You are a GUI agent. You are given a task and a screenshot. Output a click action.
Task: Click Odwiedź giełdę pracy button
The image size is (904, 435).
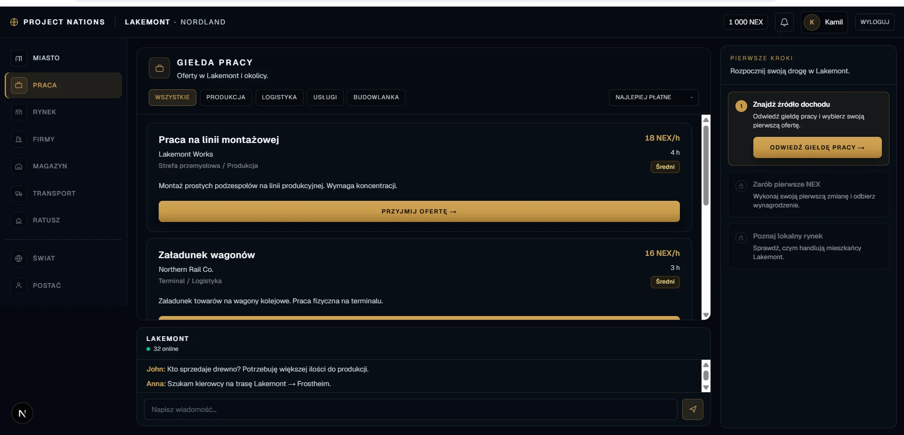[x=817, y=147]
